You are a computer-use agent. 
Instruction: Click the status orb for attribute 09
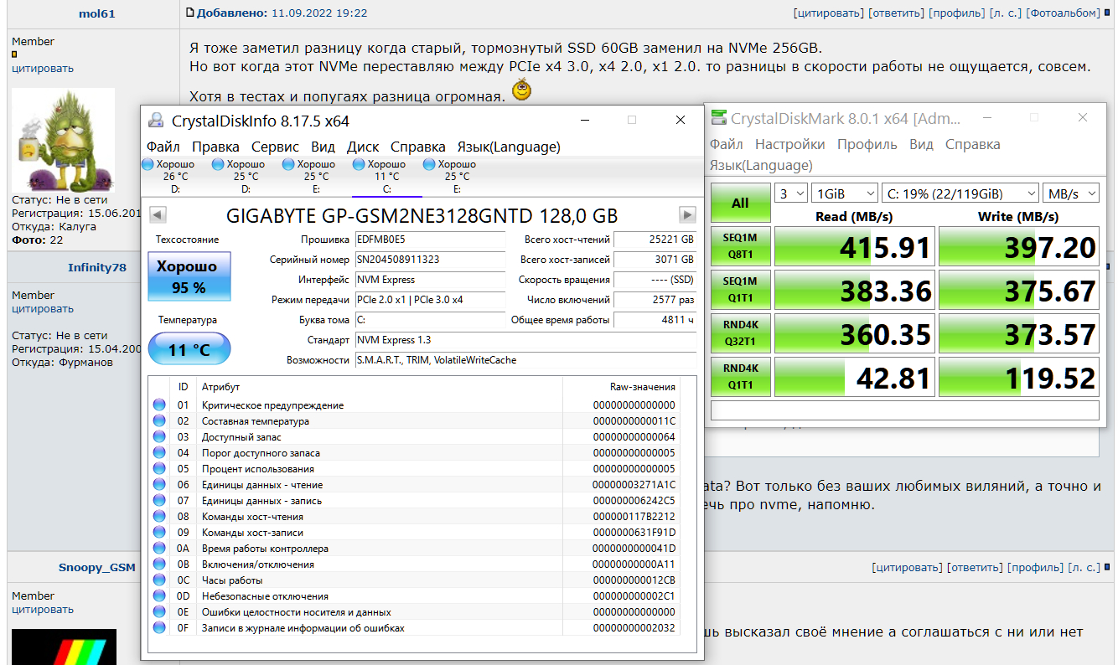[159, 533]
